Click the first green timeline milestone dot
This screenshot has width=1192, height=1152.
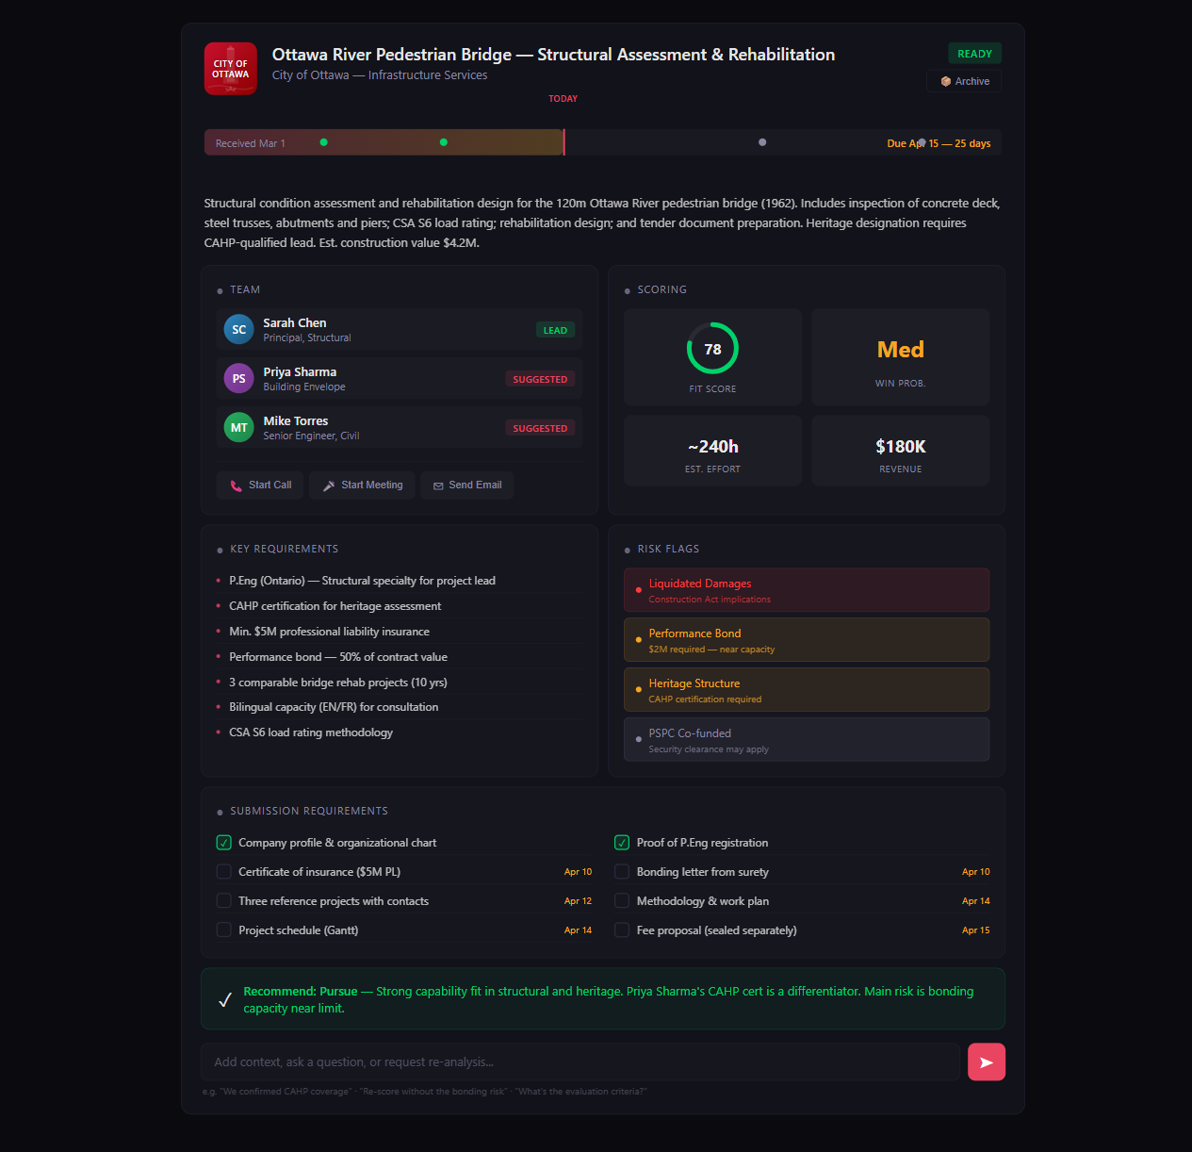click(x=323, y=142)
